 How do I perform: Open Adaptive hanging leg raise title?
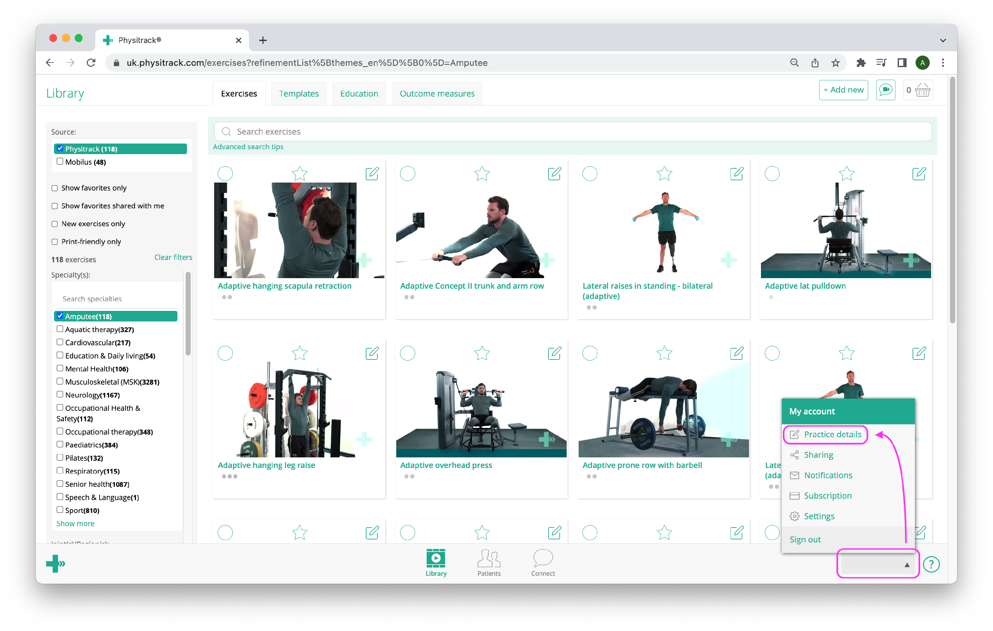click(x=266, y=465)
